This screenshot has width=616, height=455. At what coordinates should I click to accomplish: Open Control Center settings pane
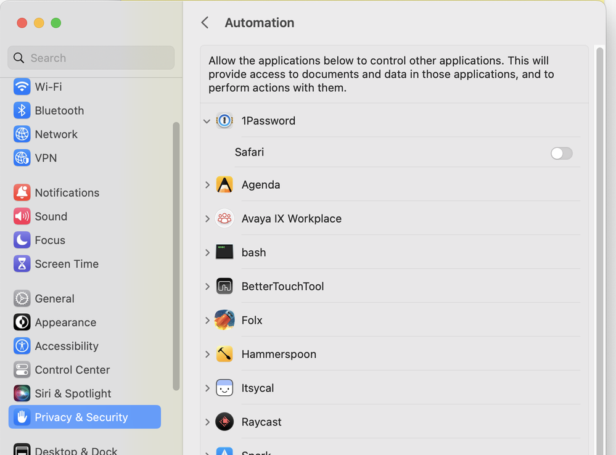[x=72, y=370]
